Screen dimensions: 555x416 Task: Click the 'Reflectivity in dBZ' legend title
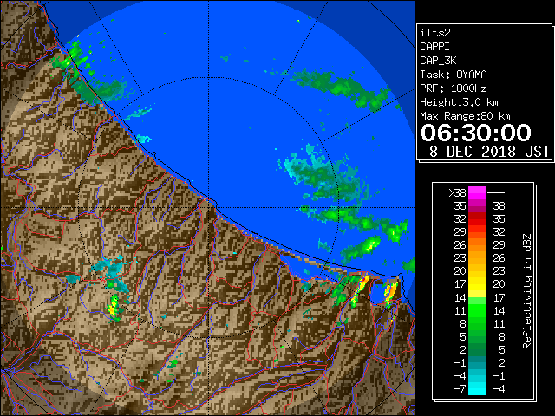click(x=527, y=291)
